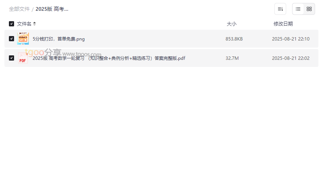
Task: Open the file 5分钱打印，首单免费.png
Action: point(59,39)
